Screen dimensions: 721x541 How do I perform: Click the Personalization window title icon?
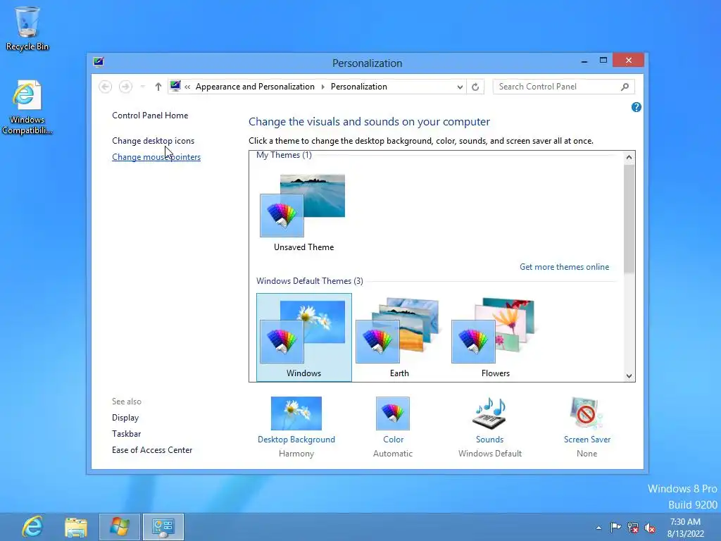[99, 63]
